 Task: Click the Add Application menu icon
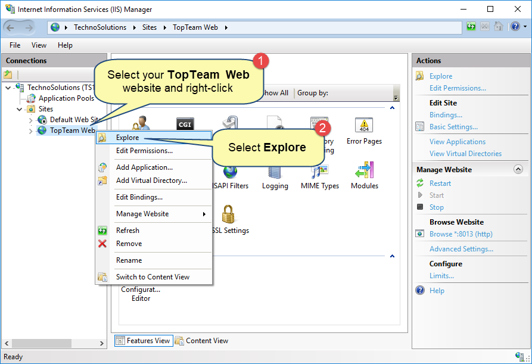(x=102, y=167)
